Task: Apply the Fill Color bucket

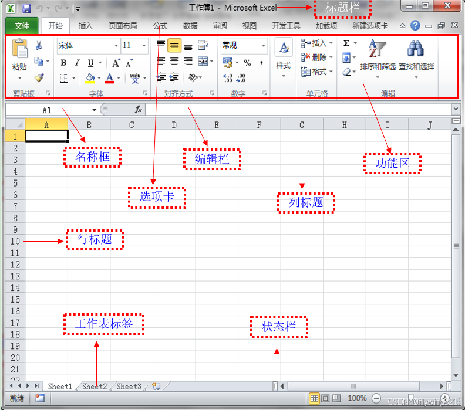Action: 90,79
